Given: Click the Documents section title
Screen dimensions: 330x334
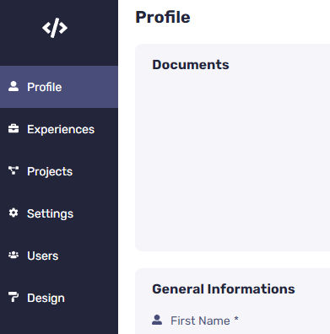Looking at the screenshot, I should 191,65.
